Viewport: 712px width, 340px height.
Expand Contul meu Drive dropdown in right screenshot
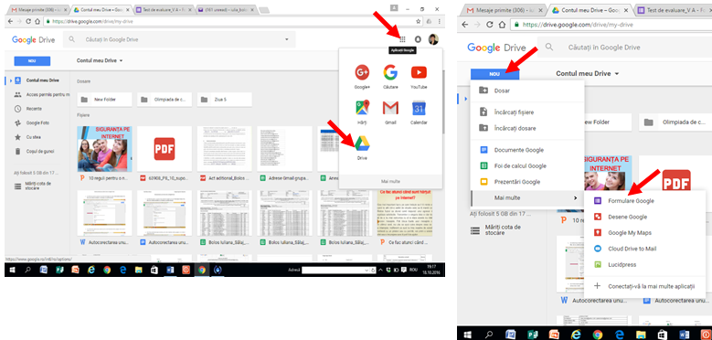click(588, 73)
